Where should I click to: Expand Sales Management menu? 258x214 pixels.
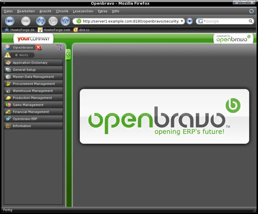[x=34, y=105]
